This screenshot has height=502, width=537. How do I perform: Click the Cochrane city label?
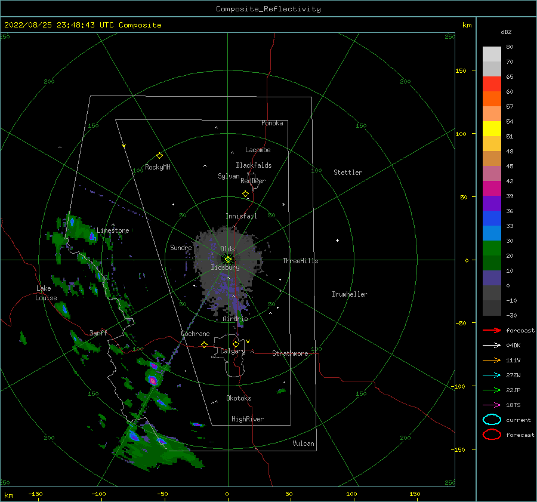[195, 334]
